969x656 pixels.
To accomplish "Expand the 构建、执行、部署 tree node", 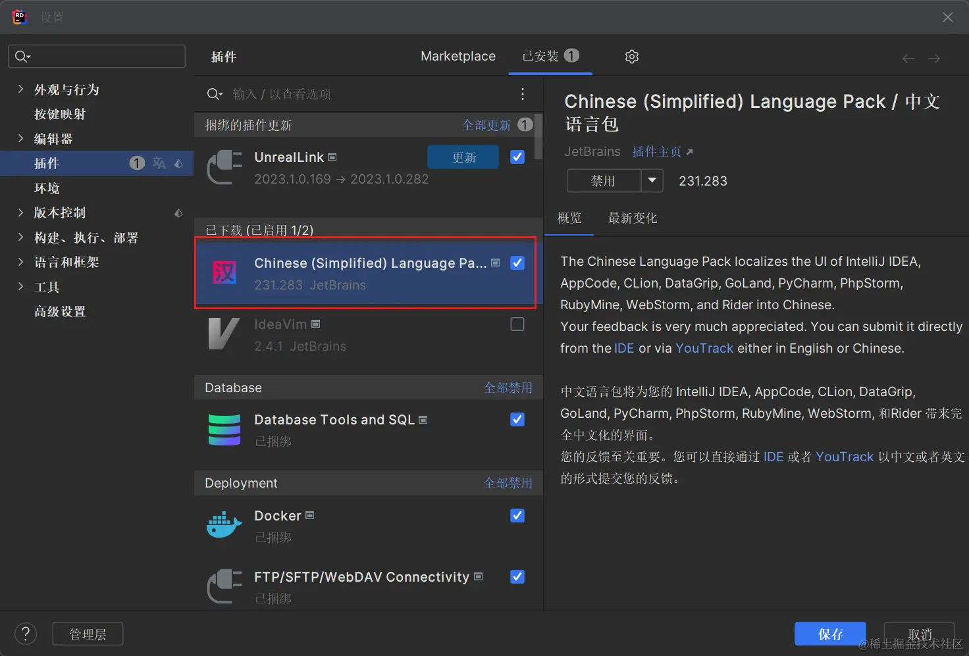I will click(x=20, y=237).
